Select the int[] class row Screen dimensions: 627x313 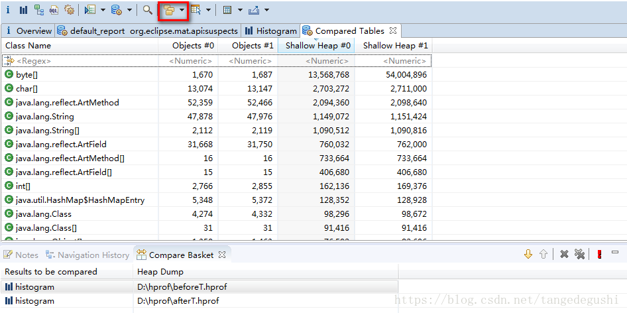click(217, 186)
